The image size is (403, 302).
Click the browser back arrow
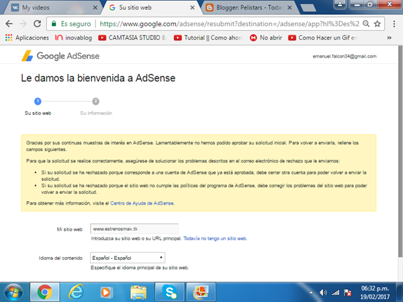tap(9, 23)
